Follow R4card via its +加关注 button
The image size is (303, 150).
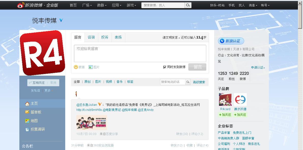tap(225, 115)
